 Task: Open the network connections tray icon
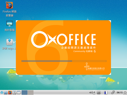coord(113,92)
